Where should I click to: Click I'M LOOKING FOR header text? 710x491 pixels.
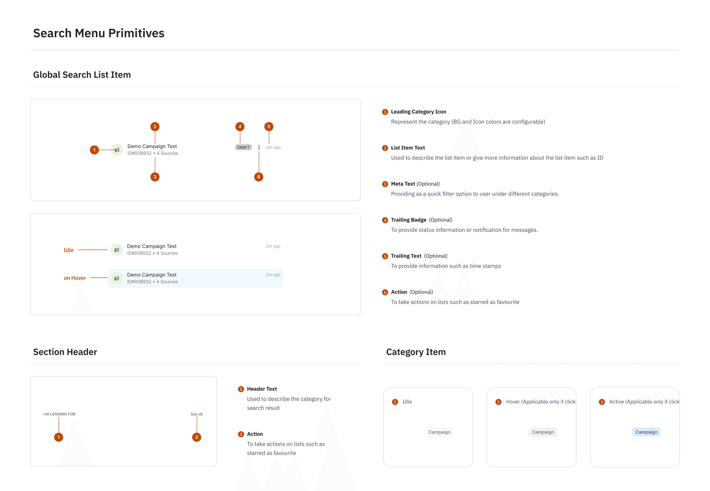coord(59,414)
